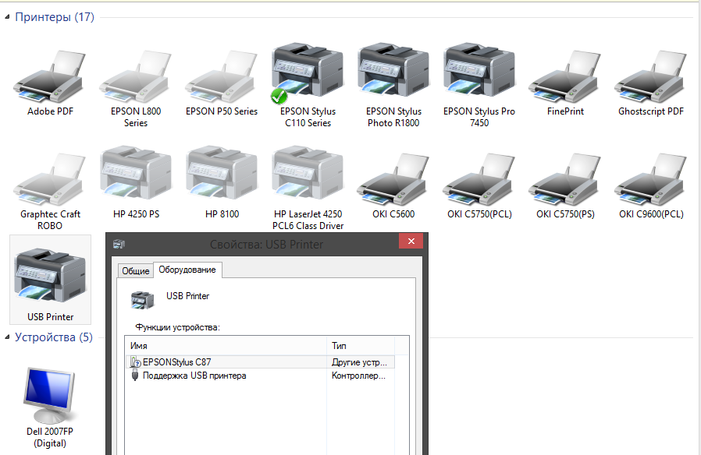Switch to the Оборудование tab
701x455 pixels.
coord(187,270)
